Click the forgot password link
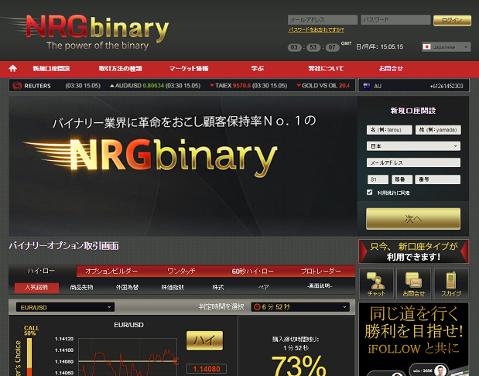The height and width of the screenshot is (376, 479). [x=316, y=29]
